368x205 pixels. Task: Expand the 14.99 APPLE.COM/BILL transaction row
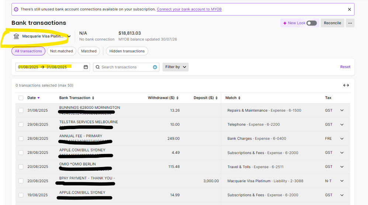coord(342,195)
